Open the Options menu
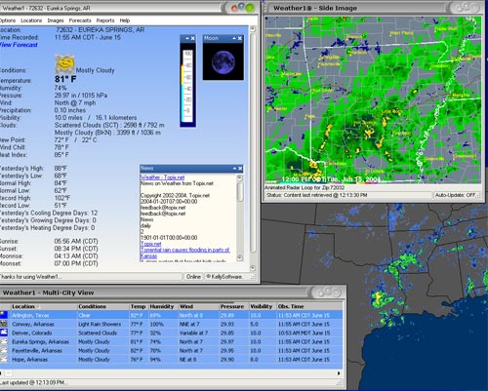Viewport: 488px width, 391px height. coord(7,20)
